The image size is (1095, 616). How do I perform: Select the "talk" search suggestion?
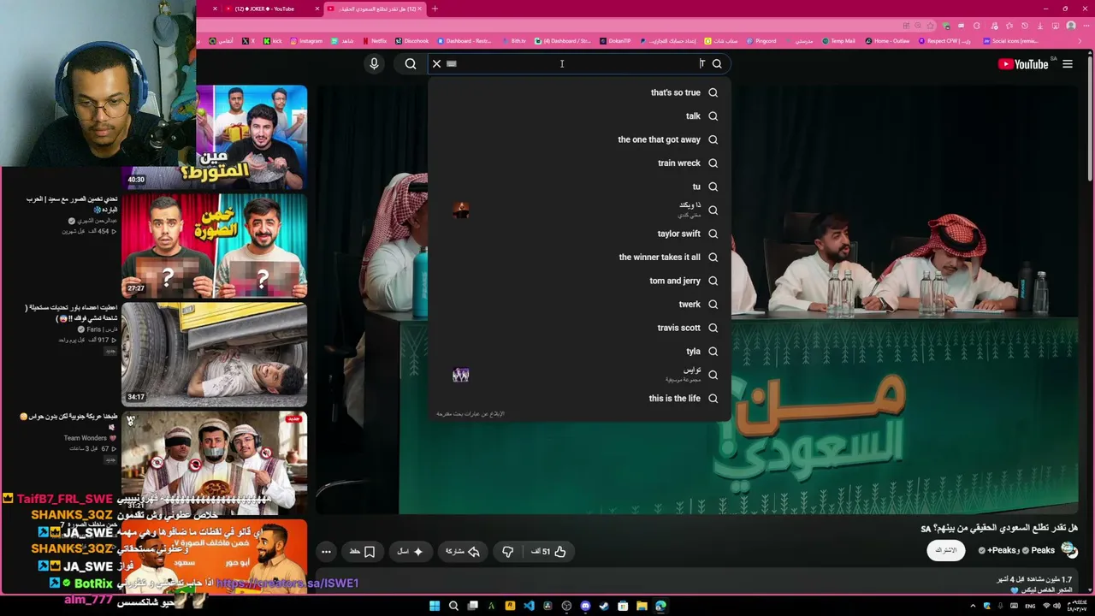693,116
